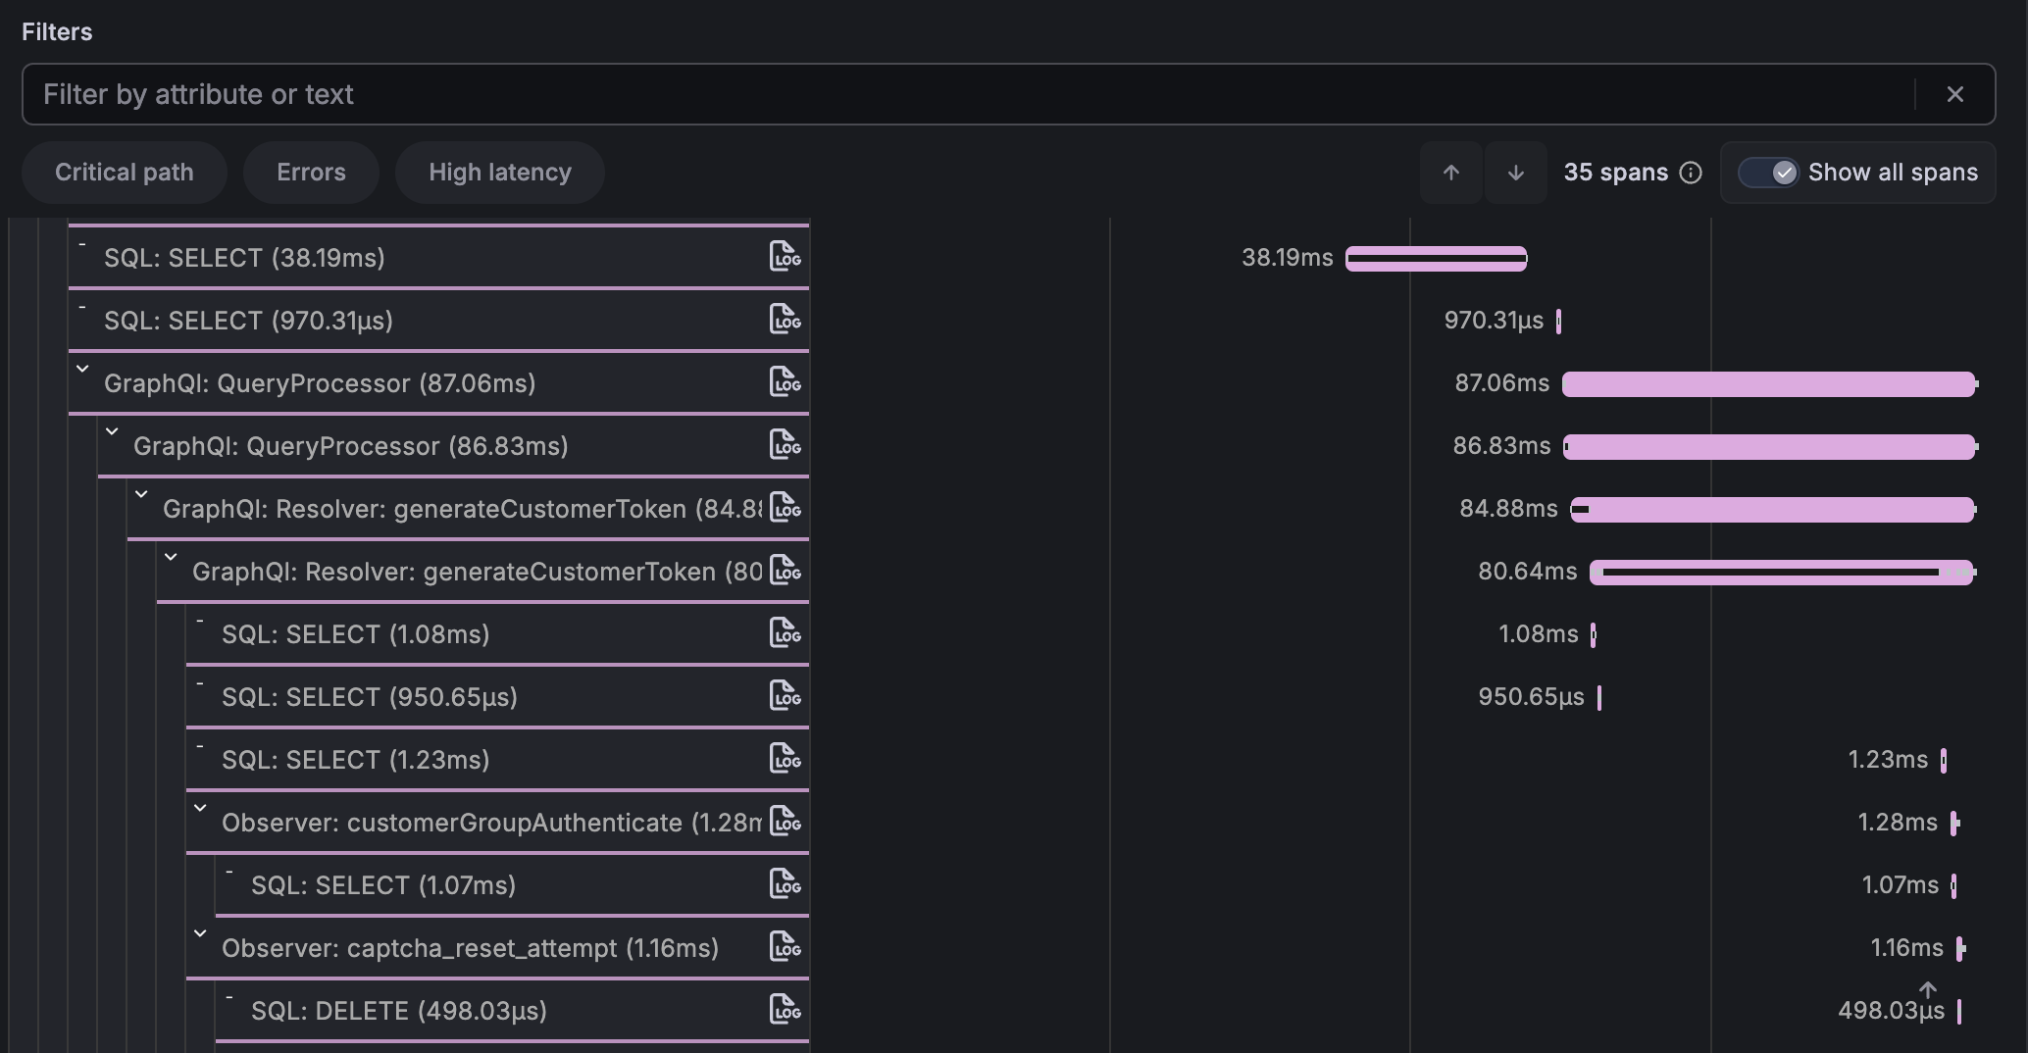2028x1053 pixels.
Task: View logs for SQL: SELECT (1.23ms) span
Action: (785, 759)
